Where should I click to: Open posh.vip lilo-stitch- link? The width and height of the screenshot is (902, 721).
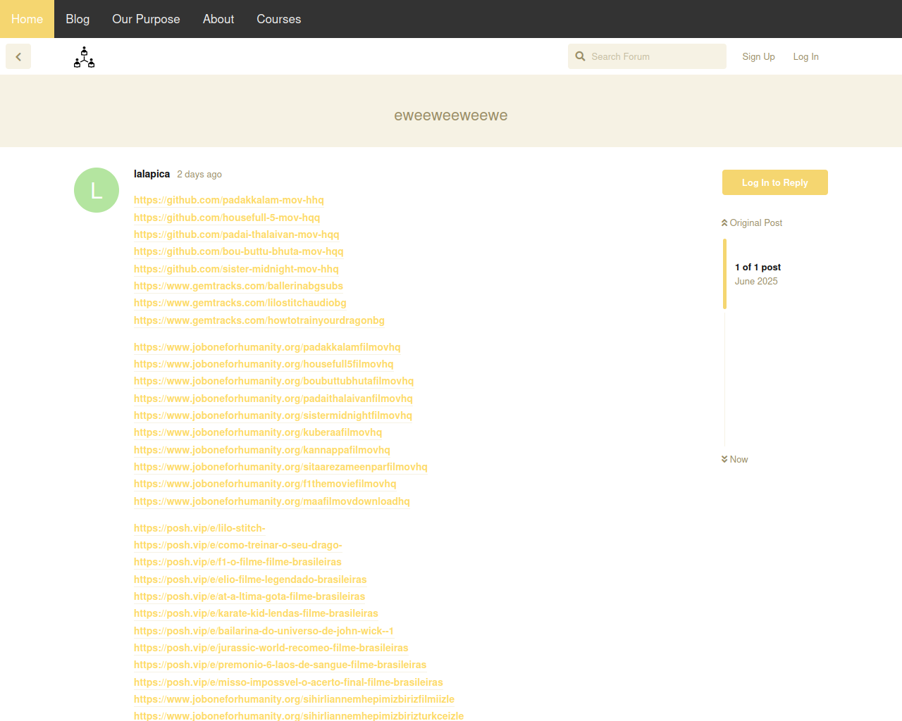click(199, 528)
